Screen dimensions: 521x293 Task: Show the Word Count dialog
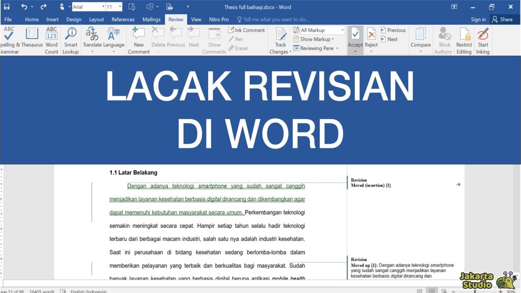51,40
